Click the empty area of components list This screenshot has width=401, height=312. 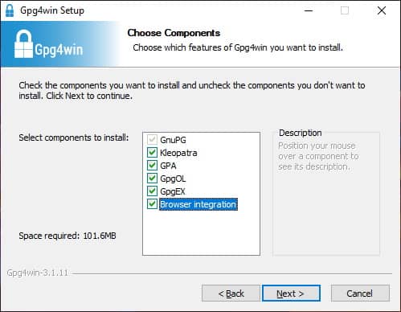[201, 232]
